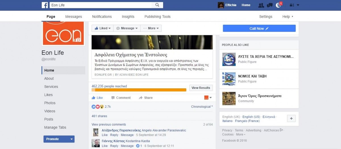
Task: Click 462,235 people reached link
Action: click(109, 86)
